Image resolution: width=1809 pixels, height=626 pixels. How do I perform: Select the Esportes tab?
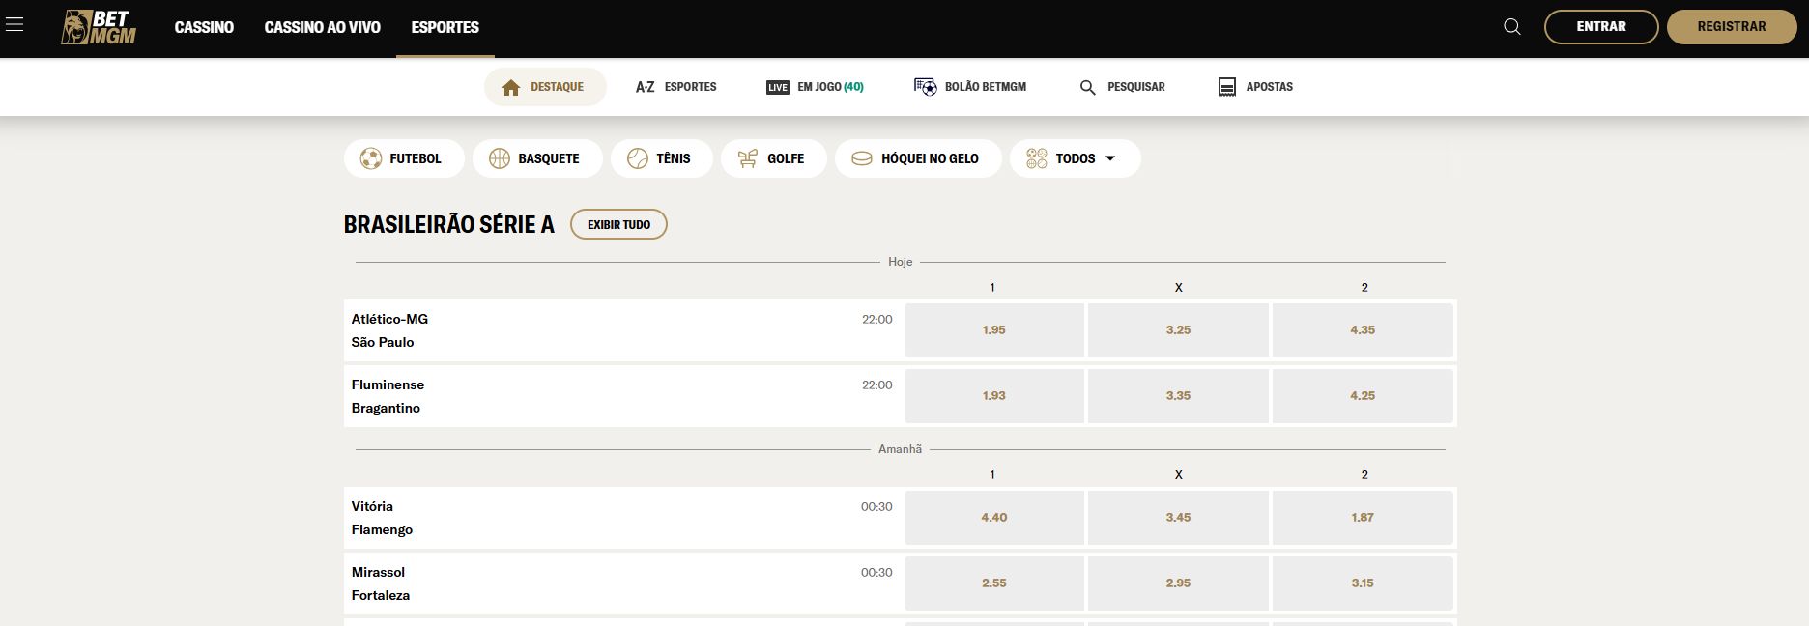tap(445, 27)
